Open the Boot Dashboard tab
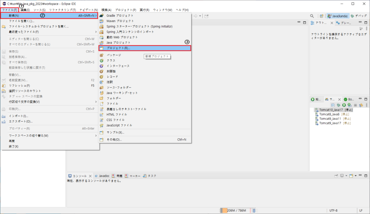This screenshot has height=214, width=370. pos(349,99)
